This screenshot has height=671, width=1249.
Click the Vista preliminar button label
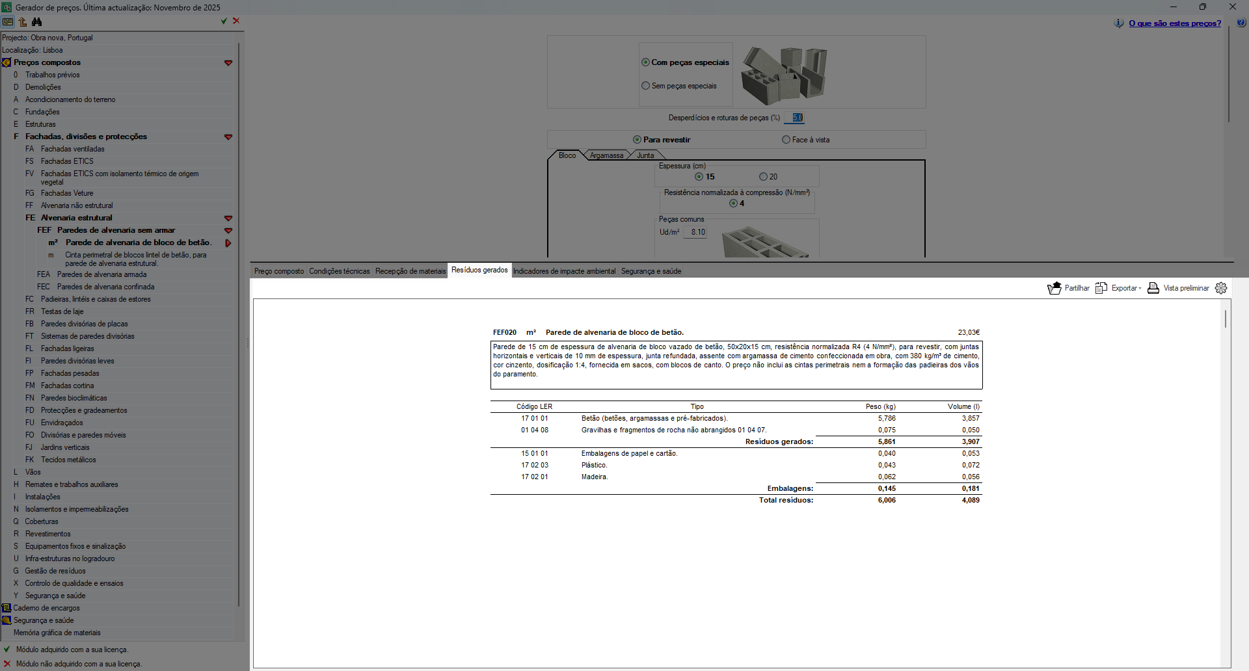tap(1186, 288)
